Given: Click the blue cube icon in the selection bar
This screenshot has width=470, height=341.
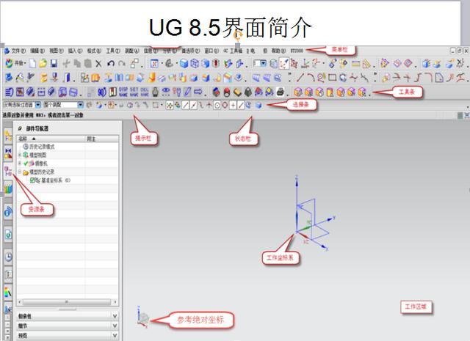Looking at the screenshot, I should [x=259, y=105].
